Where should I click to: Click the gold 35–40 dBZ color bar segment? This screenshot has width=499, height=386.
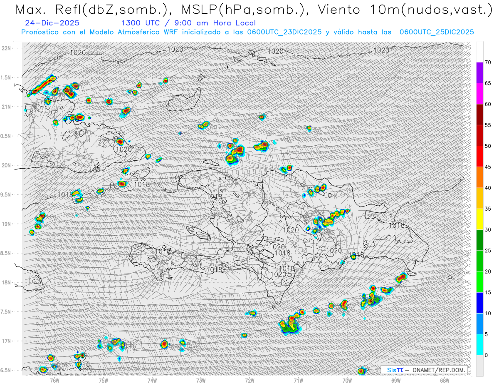tap(479, 198)
